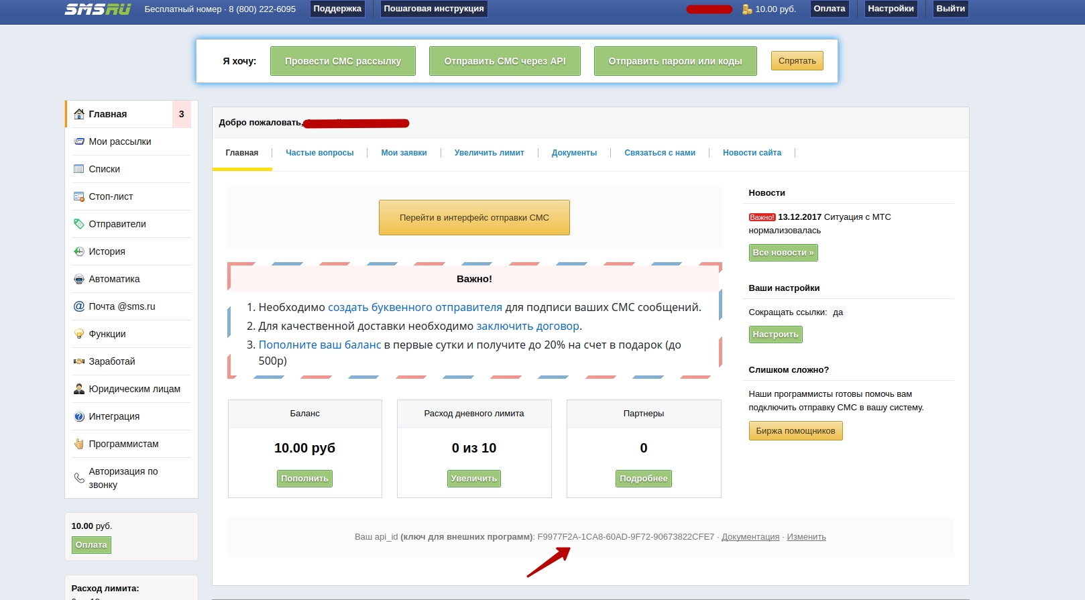Click Изменить next to api_id
This screenshot has width=1085, height=600.
pos(807,537)
